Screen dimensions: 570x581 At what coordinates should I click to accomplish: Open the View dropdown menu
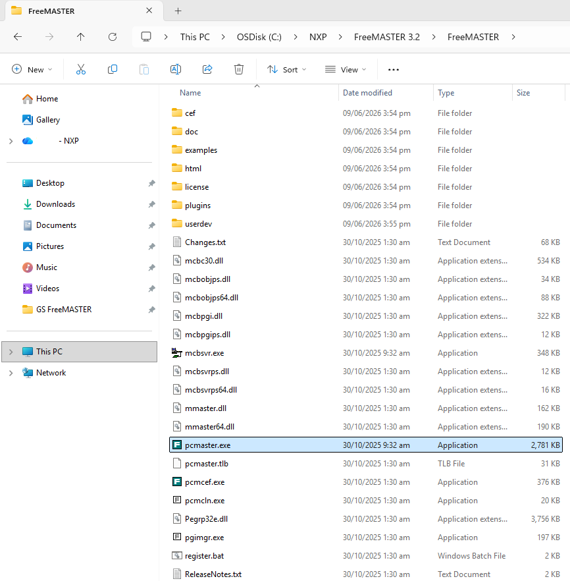tap(346, 69)
